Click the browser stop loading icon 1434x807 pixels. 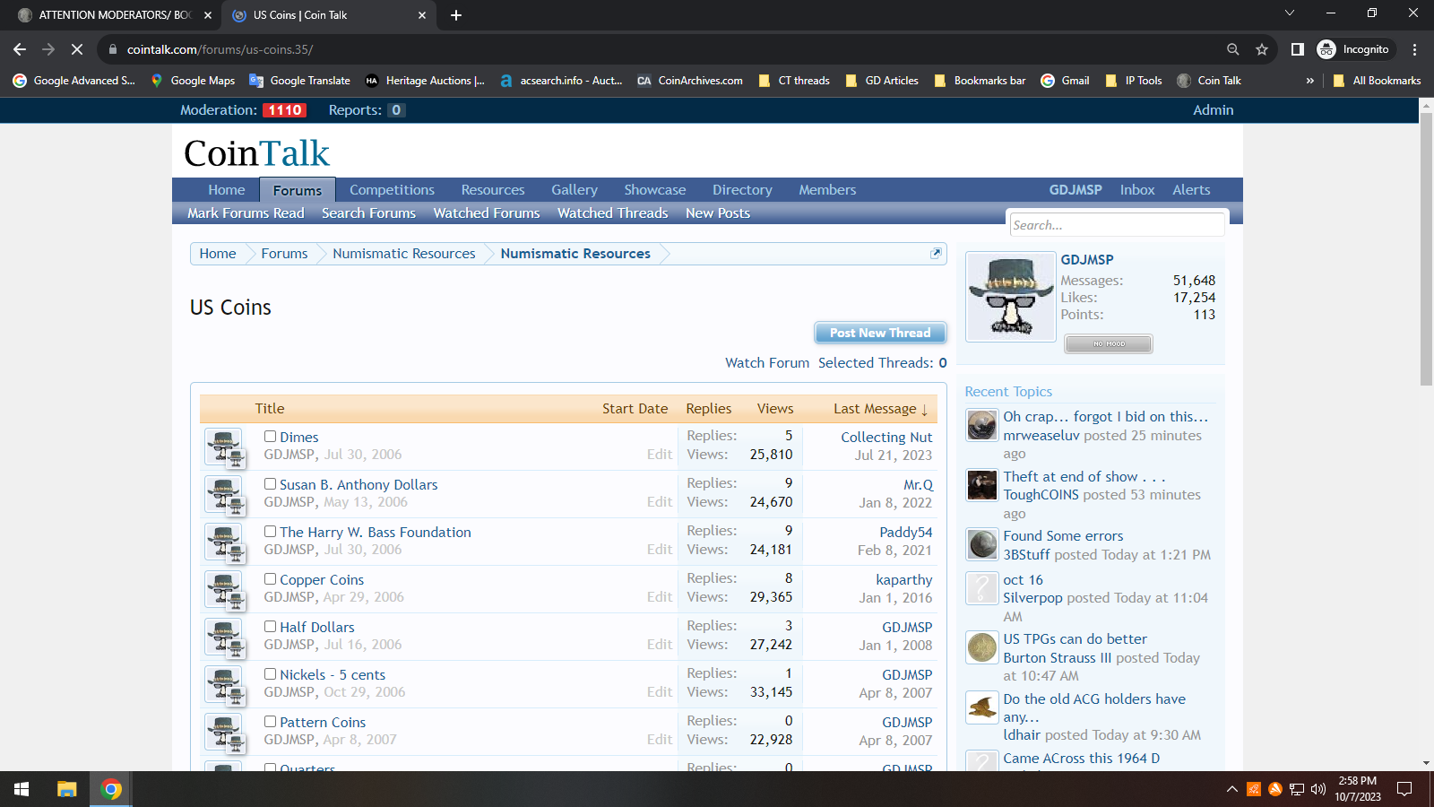point(77,49)
